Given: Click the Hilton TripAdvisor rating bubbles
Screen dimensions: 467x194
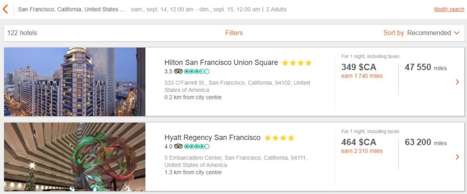Looking at the screenshot, I should click(197, 71).
